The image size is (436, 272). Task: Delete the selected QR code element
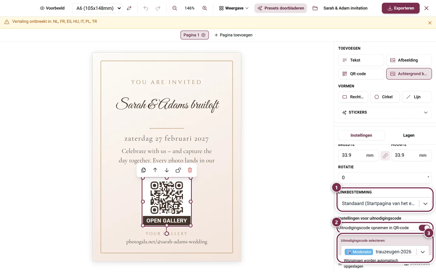pyautogui.click(x=190, y=170)
